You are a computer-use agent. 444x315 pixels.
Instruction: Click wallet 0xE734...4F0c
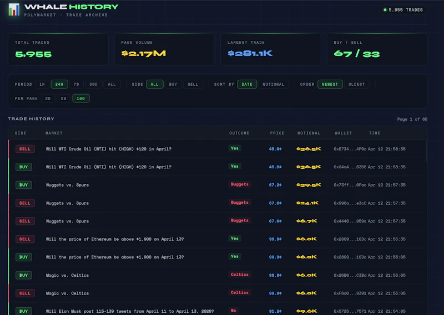pyautogui.click(x=350, y=149)
